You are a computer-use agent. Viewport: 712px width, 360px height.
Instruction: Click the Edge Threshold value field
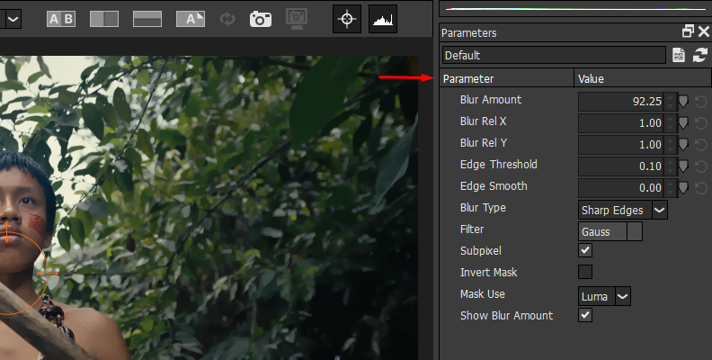[621, 166]
